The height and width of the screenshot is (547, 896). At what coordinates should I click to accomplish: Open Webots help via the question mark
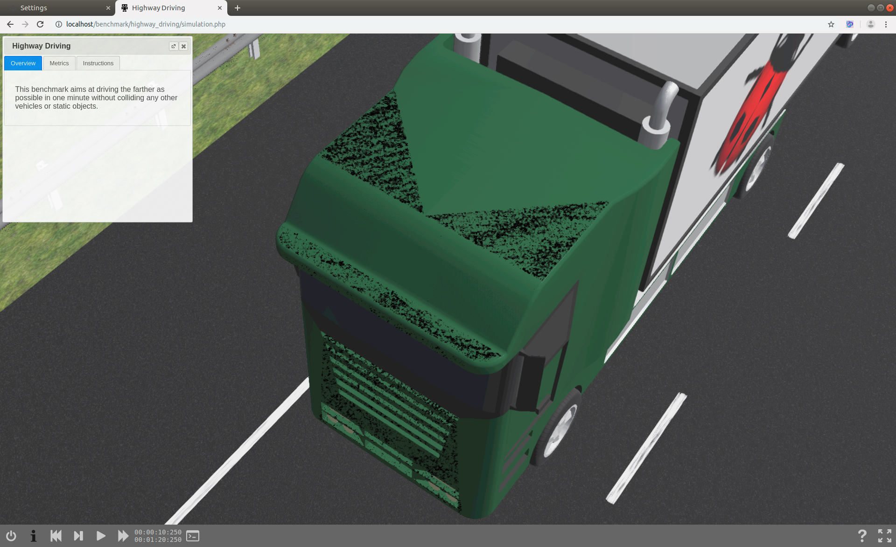(x=862, y=535)
